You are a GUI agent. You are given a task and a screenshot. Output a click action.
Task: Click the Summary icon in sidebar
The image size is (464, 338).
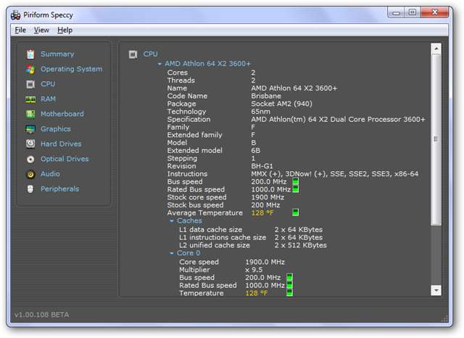[x=30, y=54]
